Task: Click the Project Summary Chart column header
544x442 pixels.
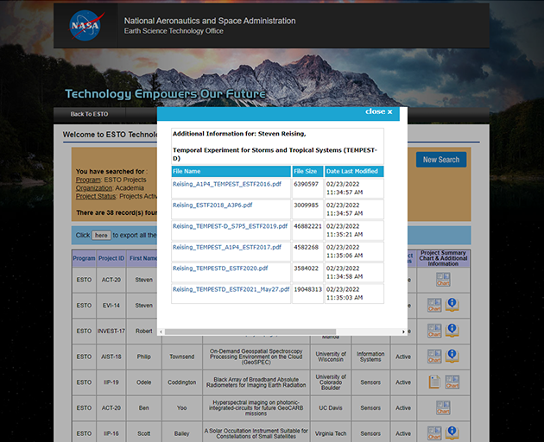Action: pos(443,258)
